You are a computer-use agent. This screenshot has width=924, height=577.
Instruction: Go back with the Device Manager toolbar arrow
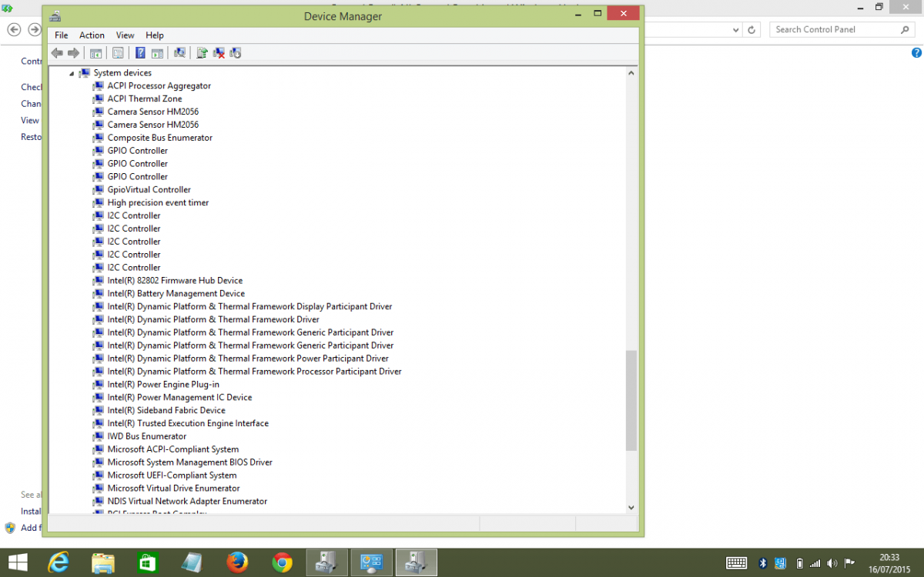point(57,53)
